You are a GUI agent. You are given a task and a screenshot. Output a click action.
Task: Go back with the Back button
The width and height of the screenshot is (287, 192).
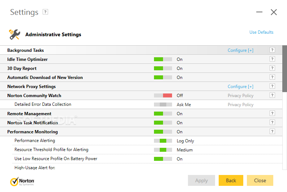coord(231,180)
